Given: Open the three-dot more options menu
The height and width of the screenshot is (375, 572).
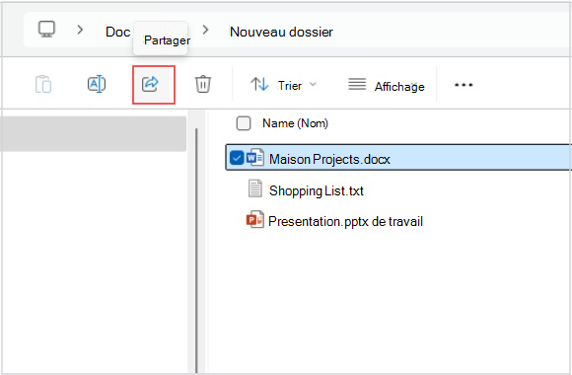Looking at the screenshot, I should pos(464,85).
